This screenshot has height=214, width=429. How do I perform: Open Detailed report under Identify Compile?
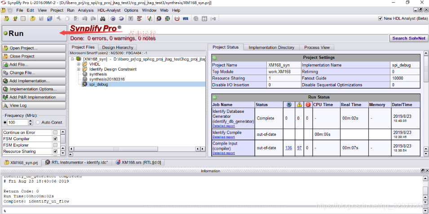[224, 137]
